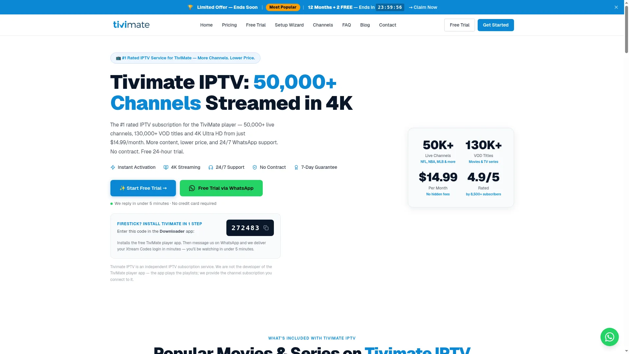The image size is (629, 354).
Task: Click the 4K Streaming monitor icon
Action: coord(166,167)
